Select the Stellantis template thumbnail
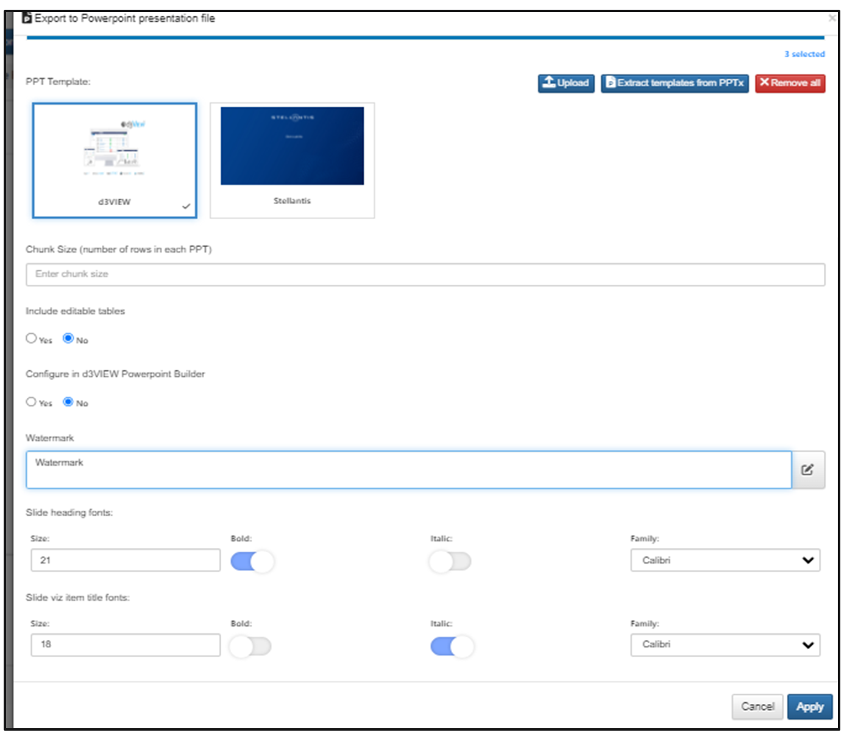This screenshot has height=741, width=844. 293,160
